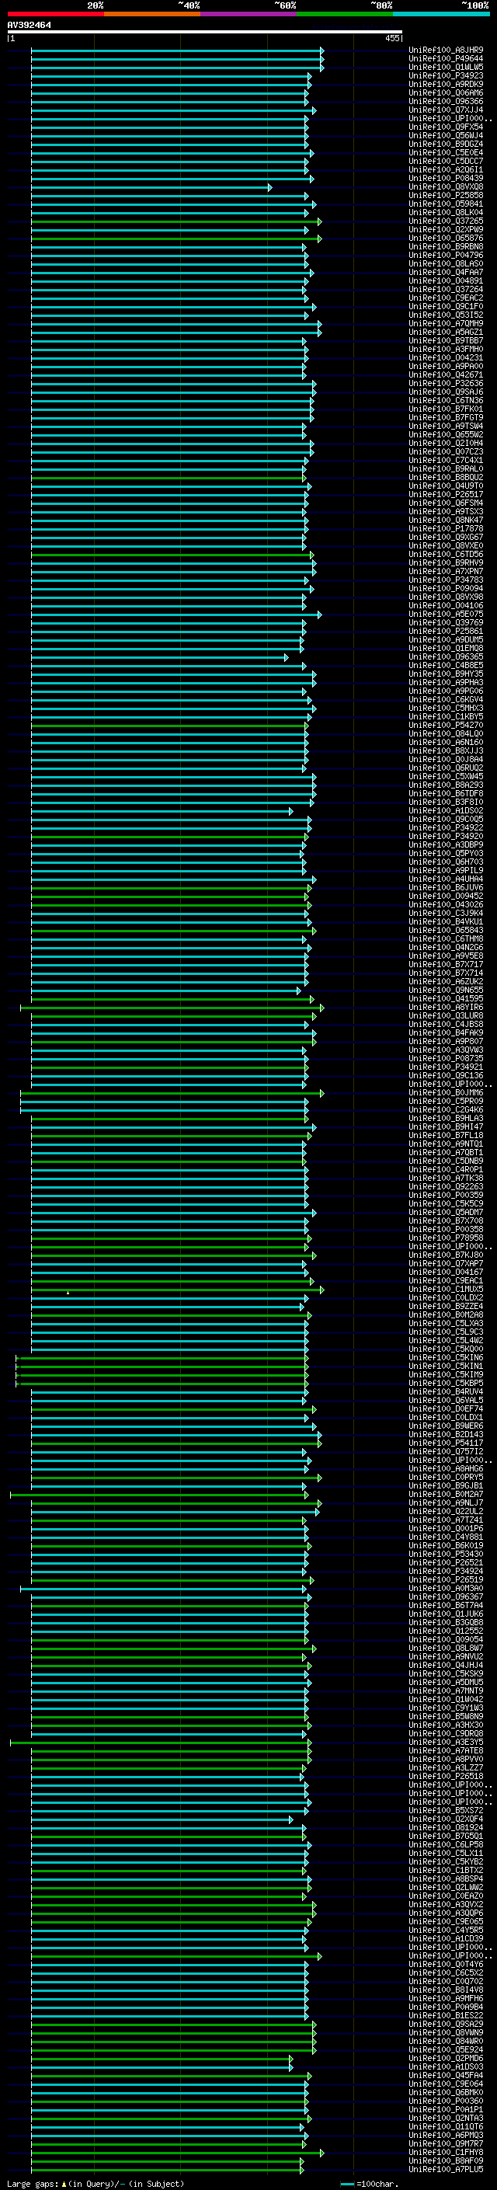Click the short alignment bar for UniRef100_Q2XQF4

tap(162, 1819)
